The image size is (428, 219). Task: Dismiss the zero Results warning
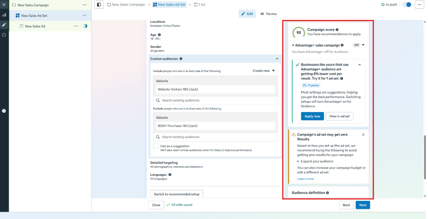click(363, 134)
